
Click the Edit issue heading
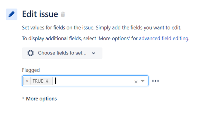[x=40, y=14]
